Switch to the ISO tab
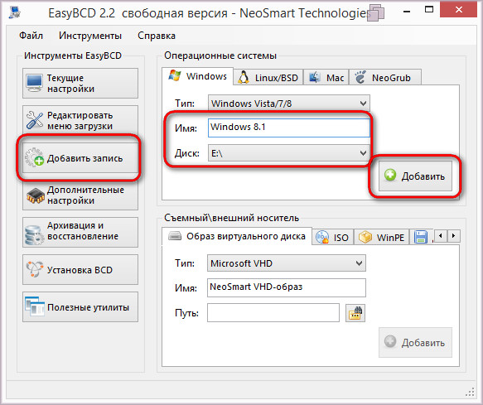 333,237
